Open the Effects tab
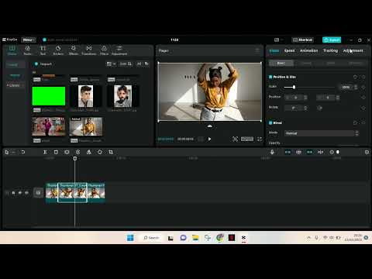 point(74,50)
